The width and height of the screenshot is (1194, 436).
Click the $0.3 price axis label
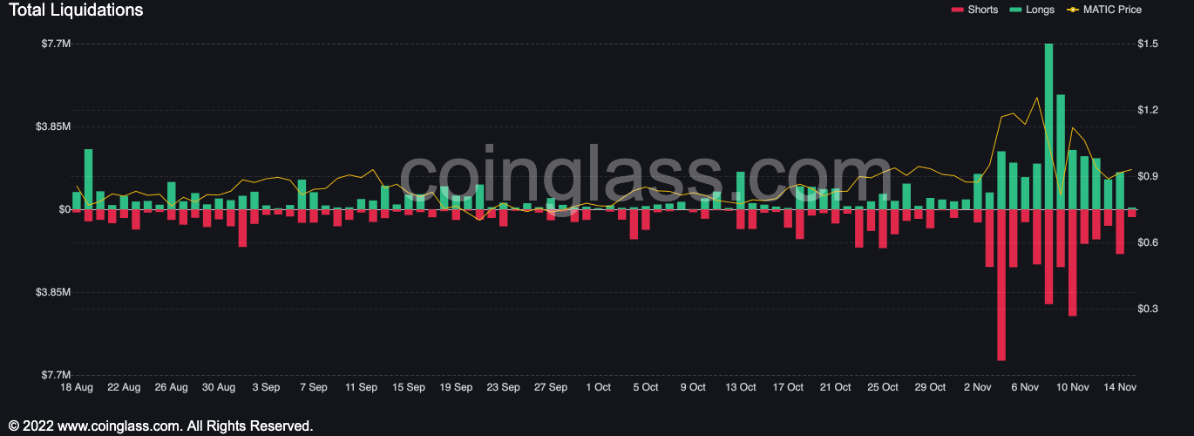1148,309
